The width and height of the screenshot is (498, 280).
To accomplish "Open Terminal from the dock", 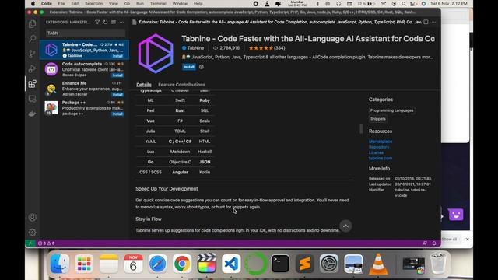I will coord(280,264).
